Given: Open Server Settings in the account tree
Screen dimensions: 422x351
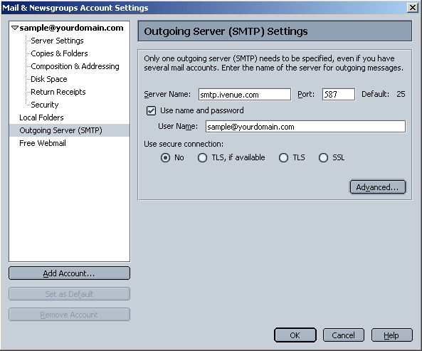Looking at the screenshot, I should pyautogui.click(x=57, y=41).
